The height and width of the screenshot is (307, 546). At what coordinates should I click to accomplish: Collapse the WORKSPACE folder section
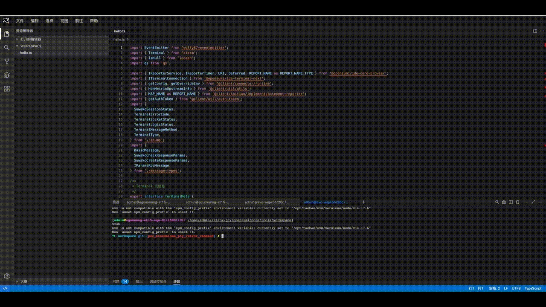pos(62,46)
